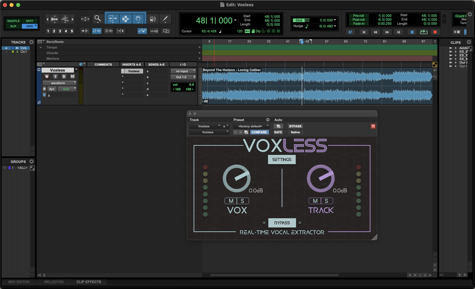The image size is (475, 289).
Task: Switch to the Clip Effects tab
Action: tap(89, 282)
